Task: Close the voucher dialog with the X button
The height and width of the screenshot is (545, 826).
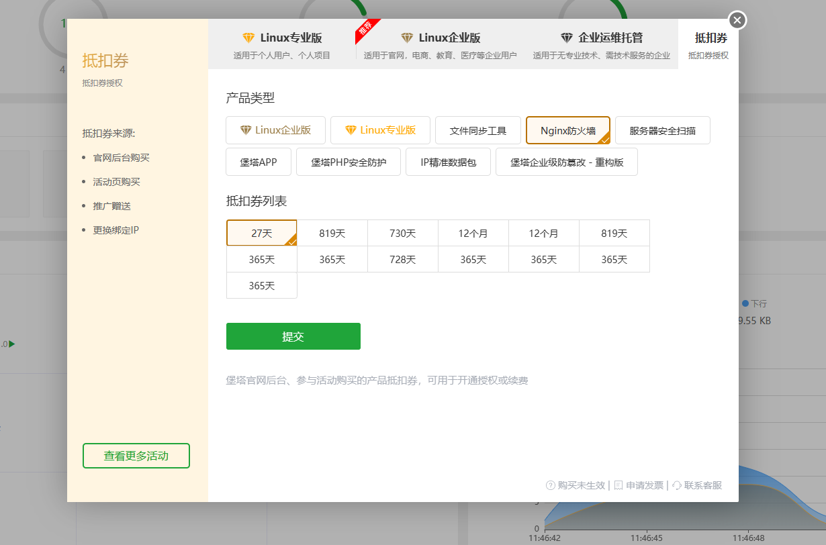Action: [737, 20]
